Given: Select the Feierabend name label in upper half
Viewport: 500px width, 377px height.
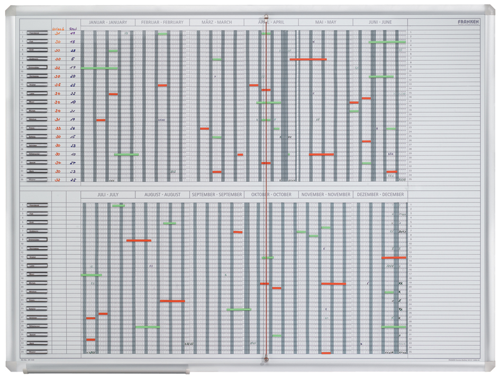Looking at the screenshot, I should pyautogui.click(x=38, y=33).
